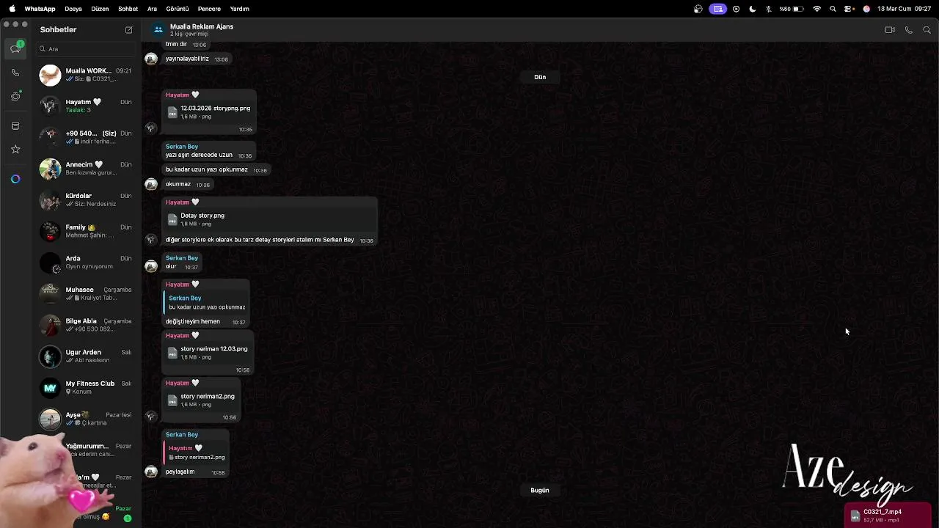939x528 pixels.
Task: Open the Ara menu in menu bar
Action: [152, 9]
